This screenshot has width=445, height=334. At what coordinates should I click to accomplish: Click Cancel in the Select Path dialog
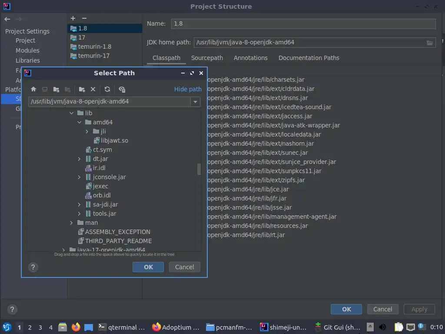(184, 267)
